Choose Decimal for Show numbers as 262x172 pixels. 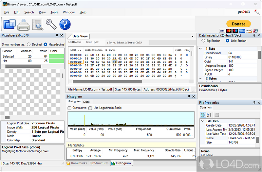[x=29, y=44]
